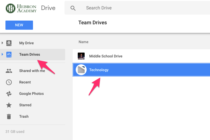The width and height of the screenshot is (210, 140).
Task: Click the Technology team drive thumbnail
Action: (x=81, y=70)
